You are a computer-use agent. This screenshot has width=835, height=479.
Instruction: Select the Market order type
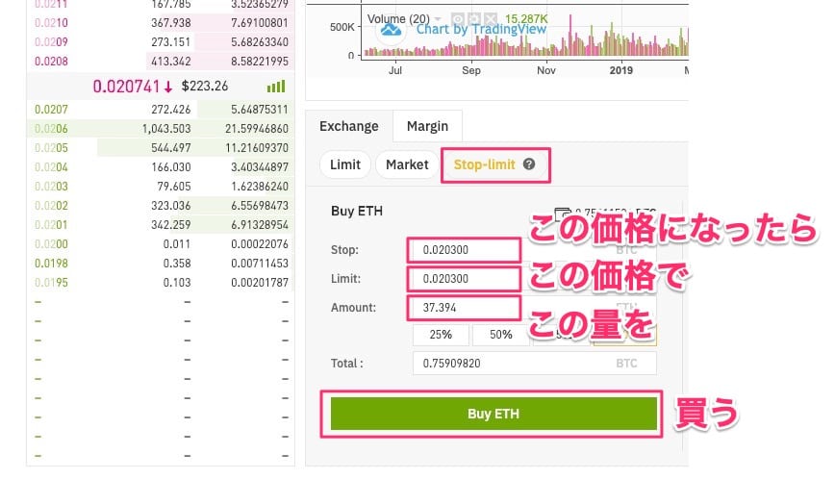[407, 164]
